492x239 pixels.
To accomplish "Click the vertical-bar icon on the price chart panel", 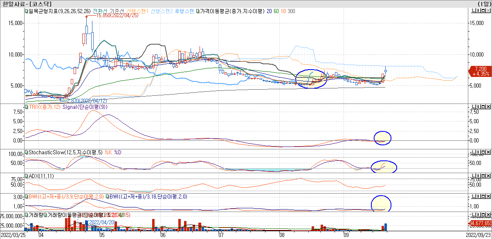I will pos(478,11).
